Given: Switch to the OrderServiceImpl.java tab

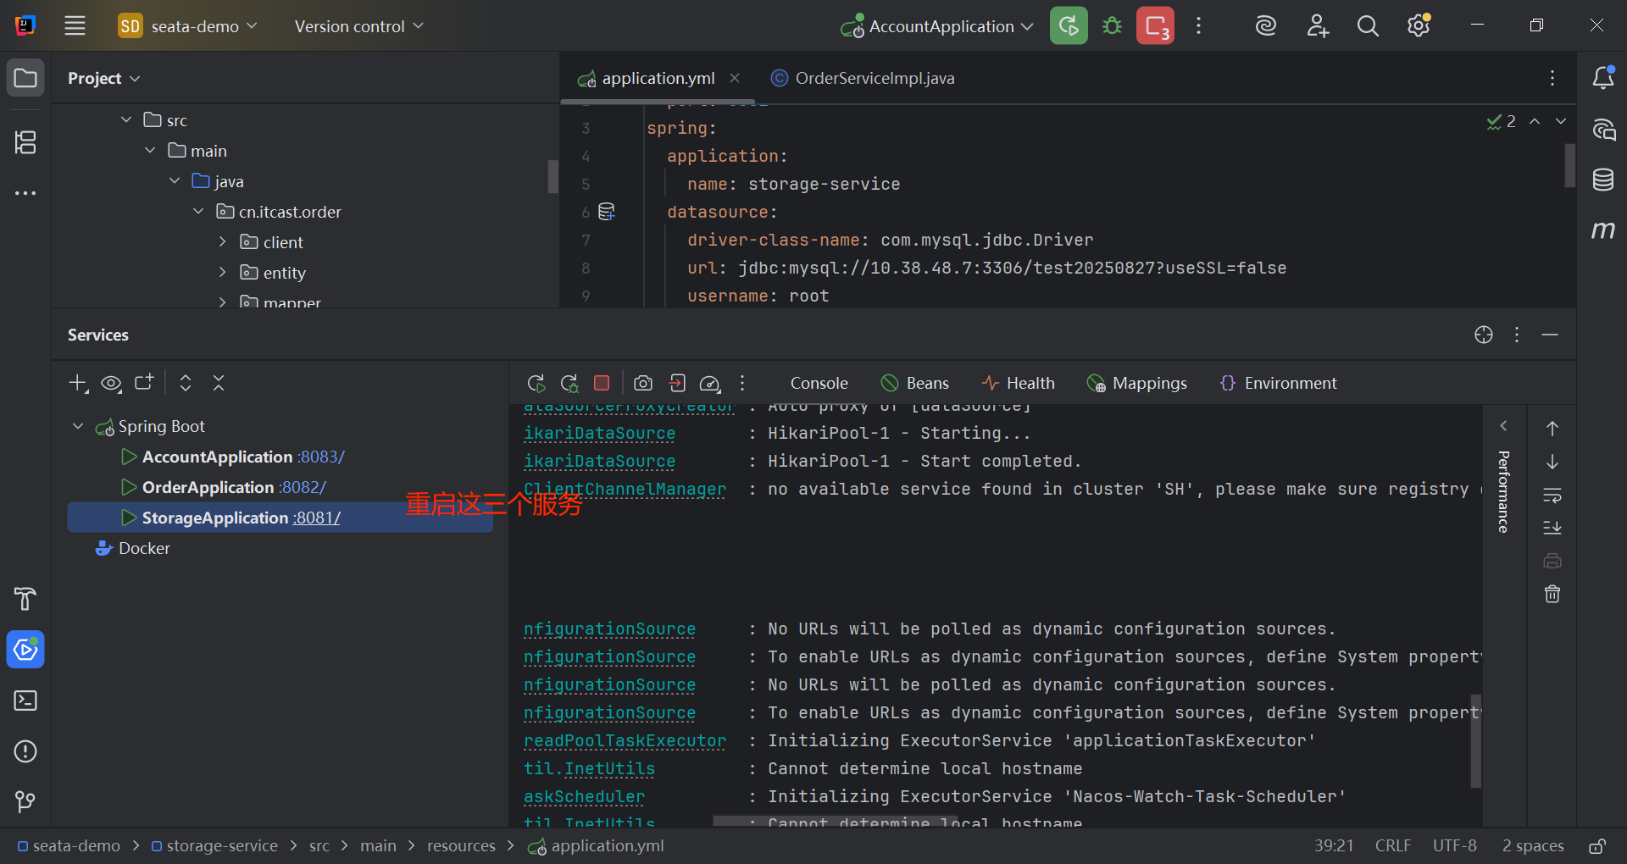Looking at the screenshot, I should coord(863,78).
